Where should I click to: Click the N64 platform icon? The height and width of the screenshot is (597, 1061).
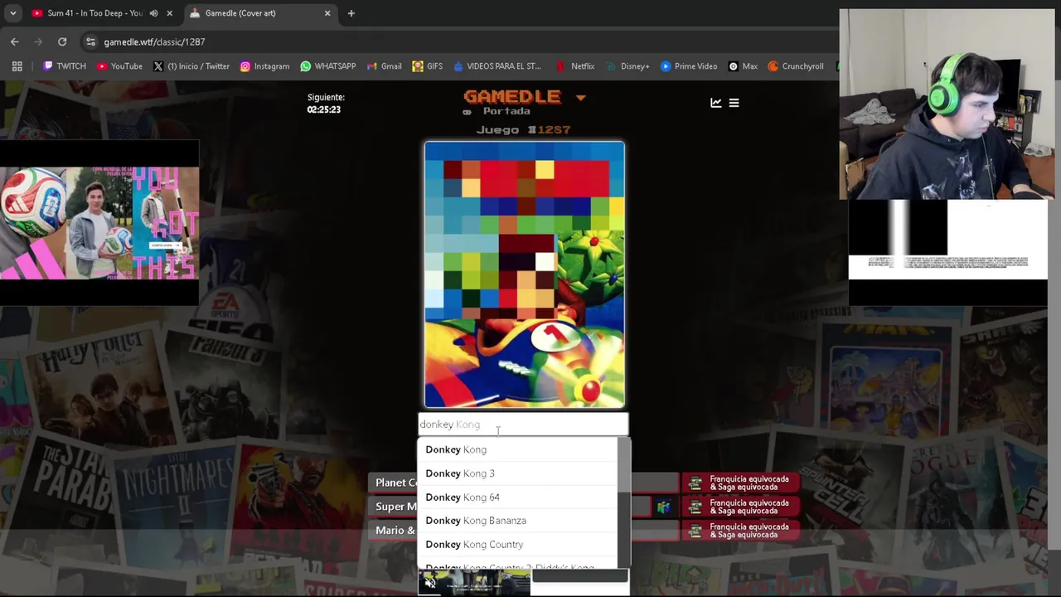663,507
